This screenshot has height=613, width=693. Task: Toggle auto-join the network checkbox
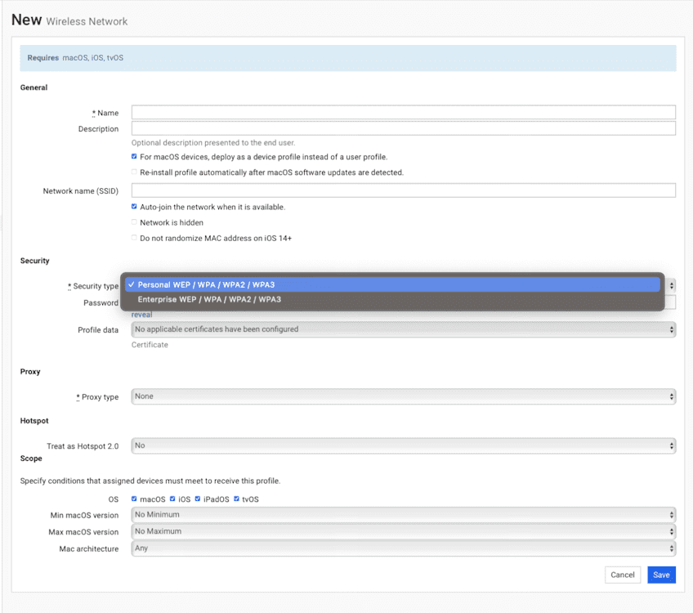coord(134,207)
